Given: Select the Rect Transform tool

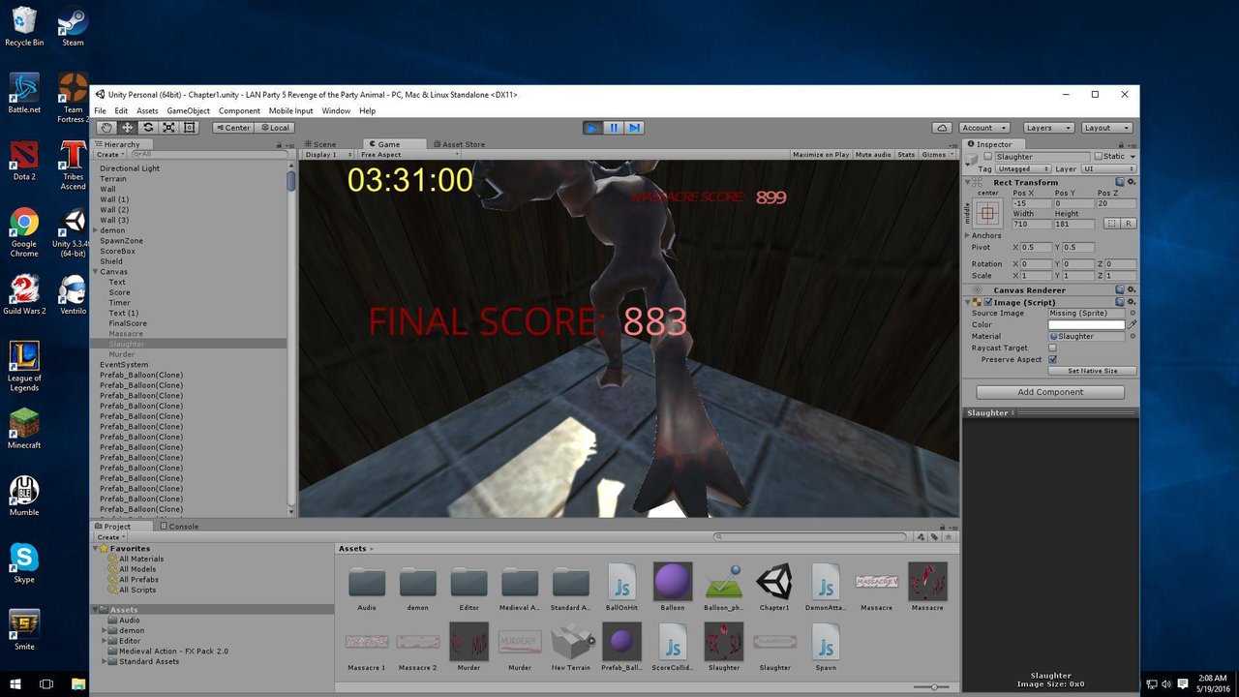Looking at the screenshot, I should pos(190,127).
